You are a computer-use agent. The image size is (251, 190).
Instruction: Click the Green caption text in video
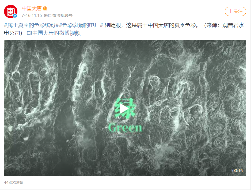point(125,128)
